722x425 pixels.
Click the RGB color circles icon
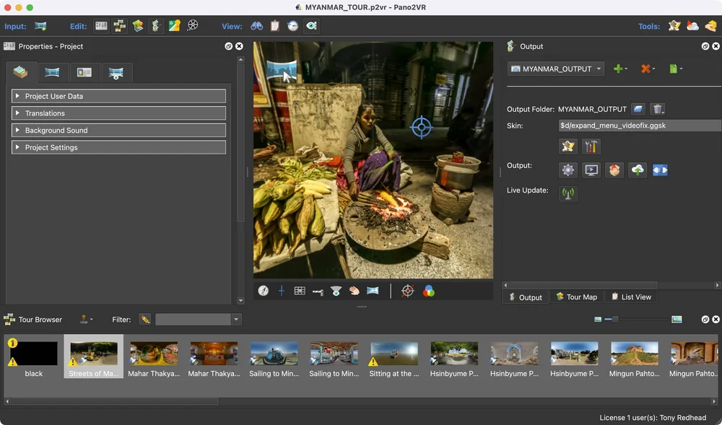pyautogui.click(x=429, y=291)
